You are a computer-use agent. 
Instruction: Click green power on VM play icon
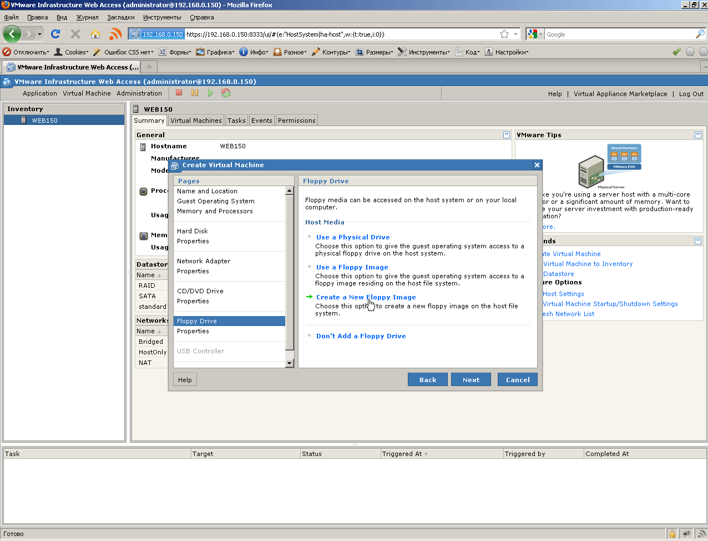point(210,93)
